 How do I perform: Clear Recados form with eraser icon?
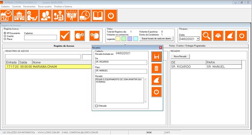[156, 80]
